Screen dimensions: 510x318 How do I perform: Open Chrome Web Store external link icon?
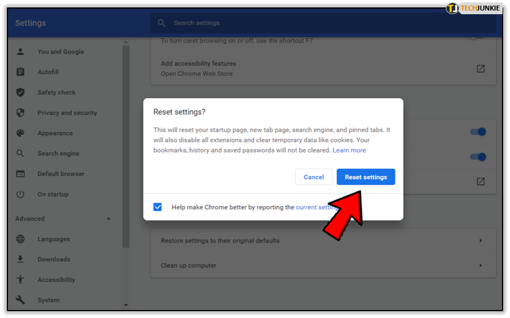tap(480, 69)
